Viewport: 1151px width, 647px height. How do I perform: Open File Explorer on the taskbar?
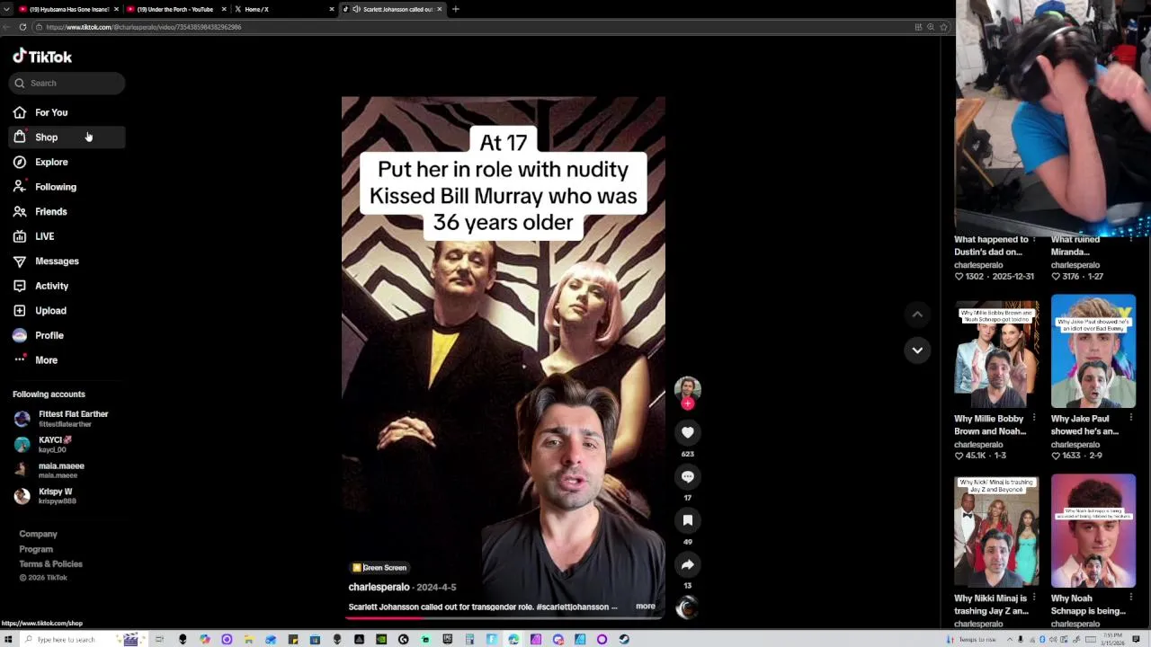[x=248, y=639]
